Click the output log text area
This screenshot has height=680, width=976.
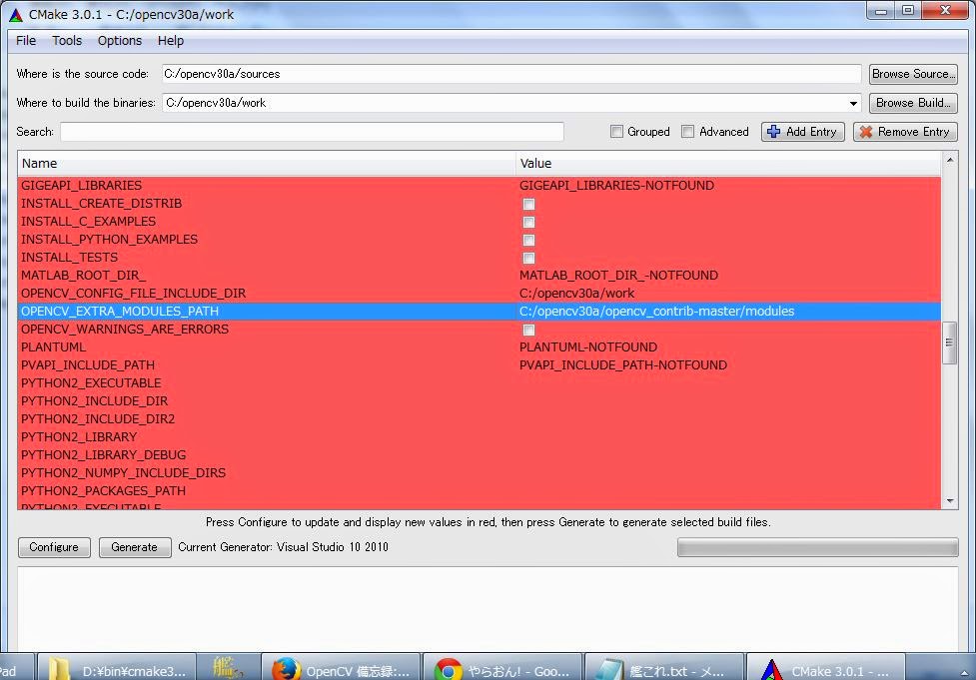click(x=488, y=610)
